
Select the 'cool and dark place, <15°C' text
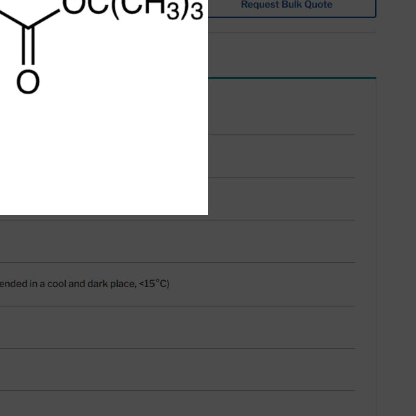pos(107,284)
